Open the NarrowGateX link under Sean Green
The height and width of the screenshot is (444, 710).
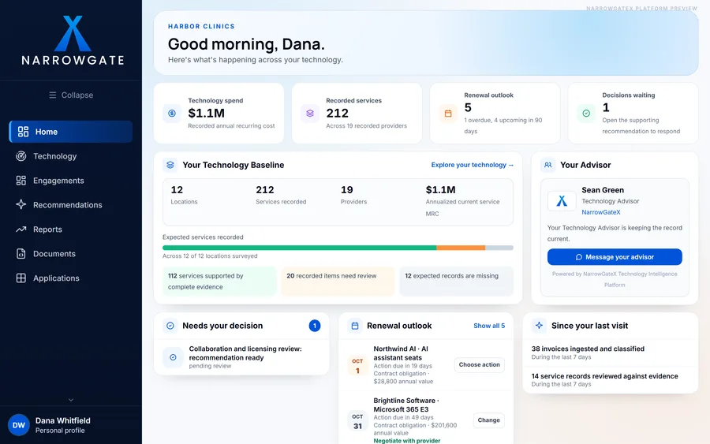601,212
